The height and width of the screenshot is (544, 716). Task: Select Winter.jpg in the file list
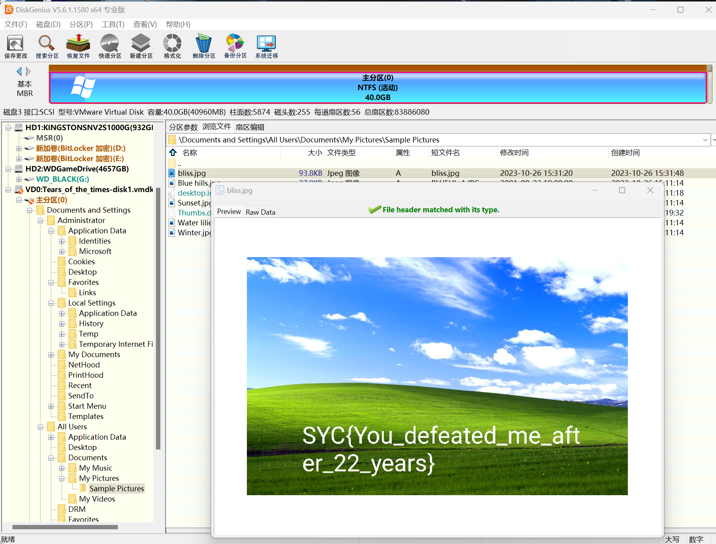point(194,233)
